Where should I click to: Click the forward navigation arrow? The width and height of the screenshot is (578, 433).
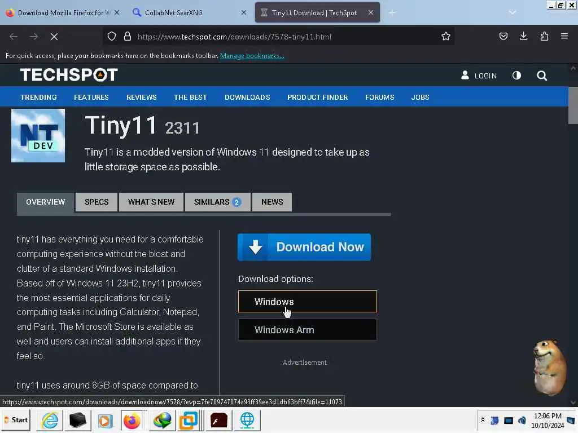pyautogui.click(x=33, y=37)
